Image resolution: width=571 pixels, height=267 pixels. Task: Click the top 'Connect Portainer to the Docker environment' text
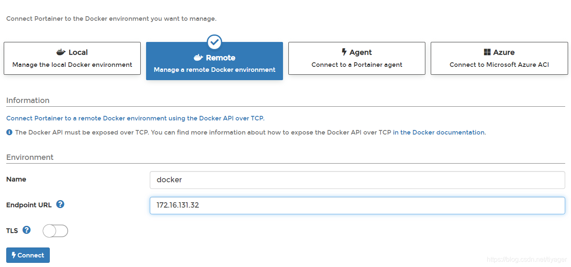tap(111, 19)
